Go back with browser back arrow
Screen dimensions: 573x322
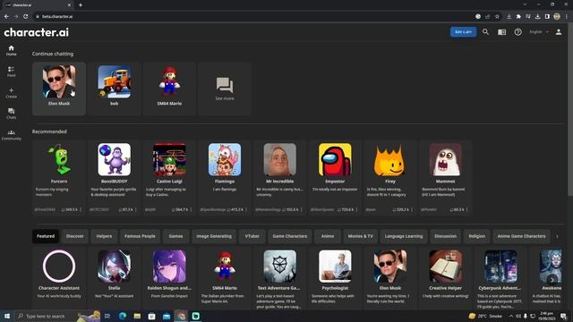point(6,16)
